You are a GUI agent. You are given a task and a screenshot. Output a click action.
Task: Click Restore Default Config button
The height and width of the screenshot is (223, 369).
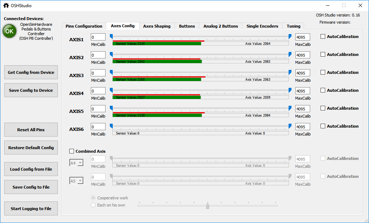pyautogui.click(x=31, y=148)
